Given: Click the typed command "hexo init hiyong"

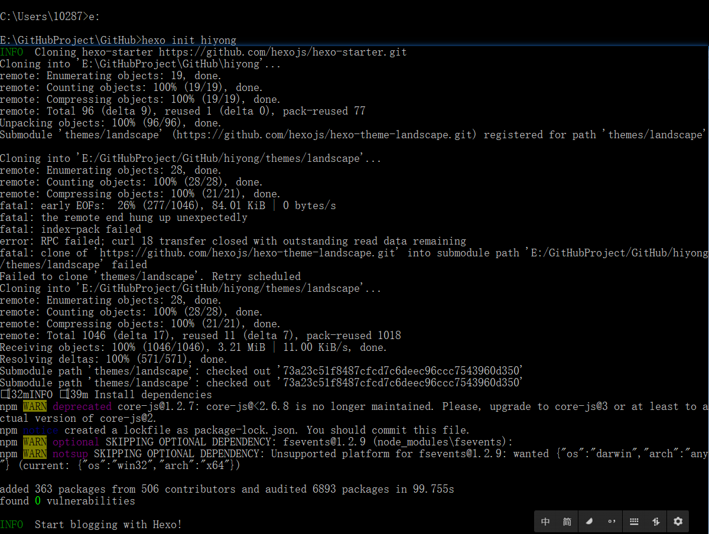Looking at the screenshot, I should (189, 40).
